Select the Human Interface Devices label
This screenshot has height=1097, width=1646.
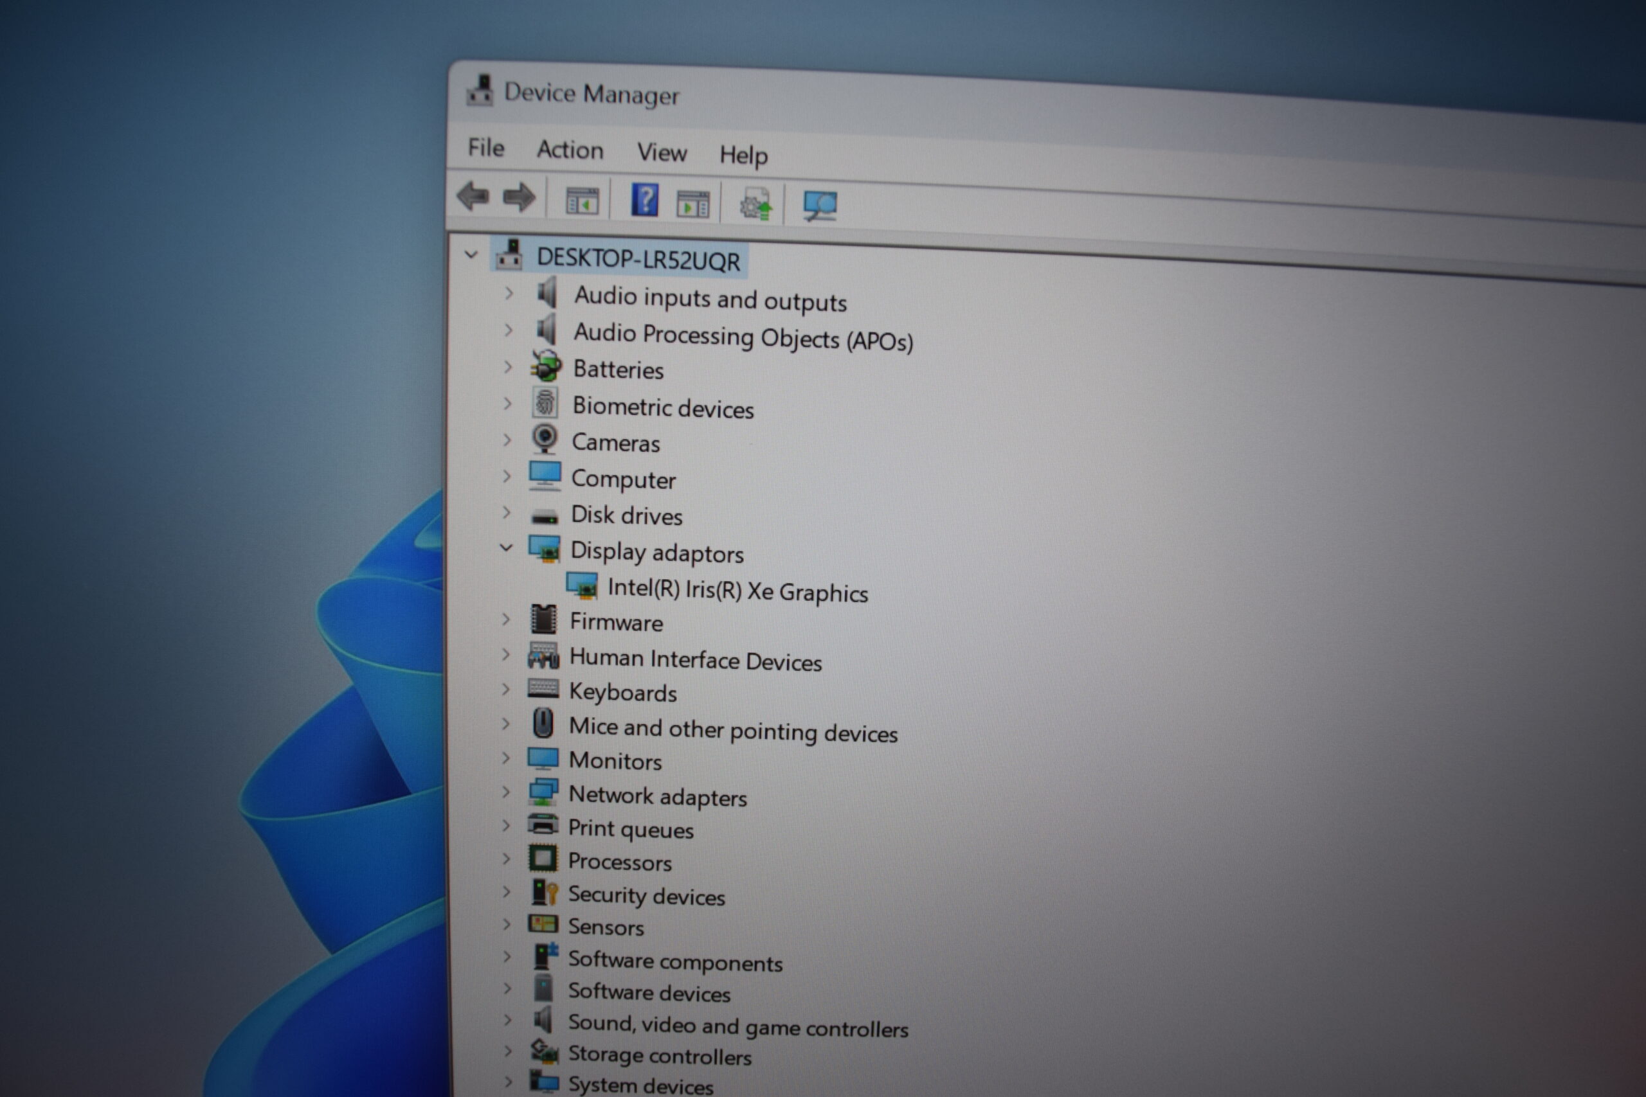pyautogui.click(x=696, y=660)
